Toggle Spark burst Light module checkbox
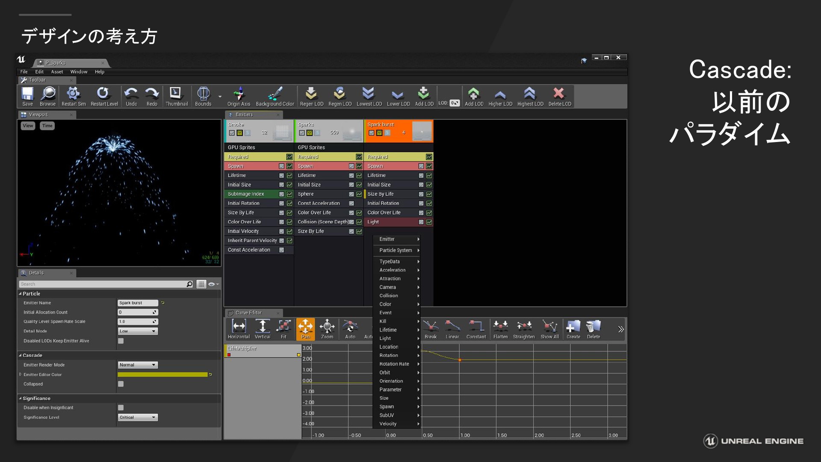Screen dimensions: 821x462 tap(421, 222)
